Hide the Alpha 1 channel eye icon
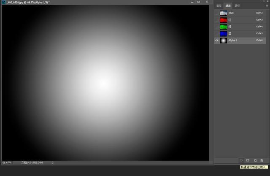Screen dimensions: 270x176 pos(217,41)
